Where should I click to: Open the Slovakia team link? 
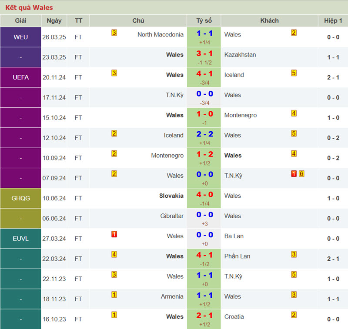coord(171,196)
